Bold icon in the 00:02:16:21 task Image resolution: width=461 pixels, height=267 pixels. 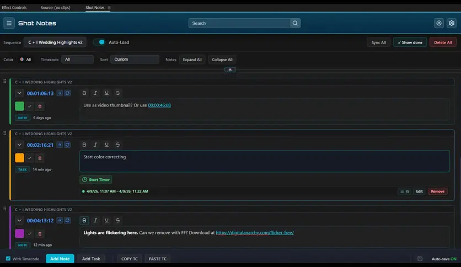(x=84, y=145)
